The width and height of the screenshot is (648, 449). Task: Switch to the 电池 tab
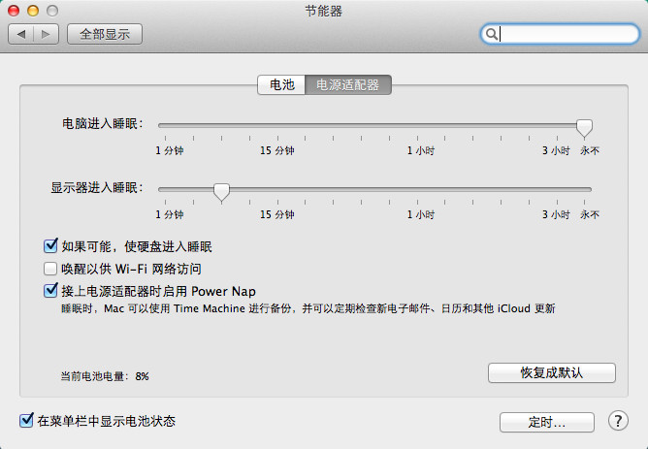pos(281,84)
